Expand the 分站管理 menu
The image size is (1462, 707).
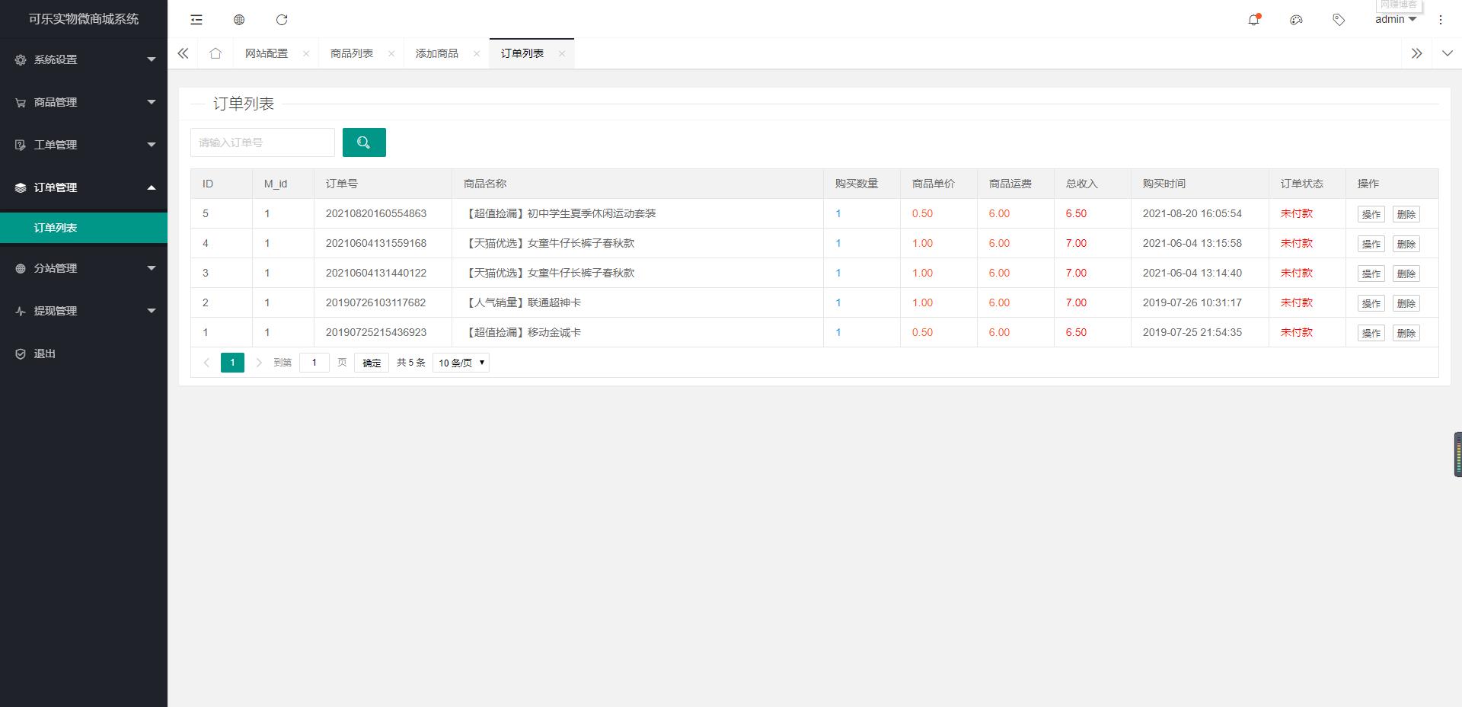[x=152, y=268]
